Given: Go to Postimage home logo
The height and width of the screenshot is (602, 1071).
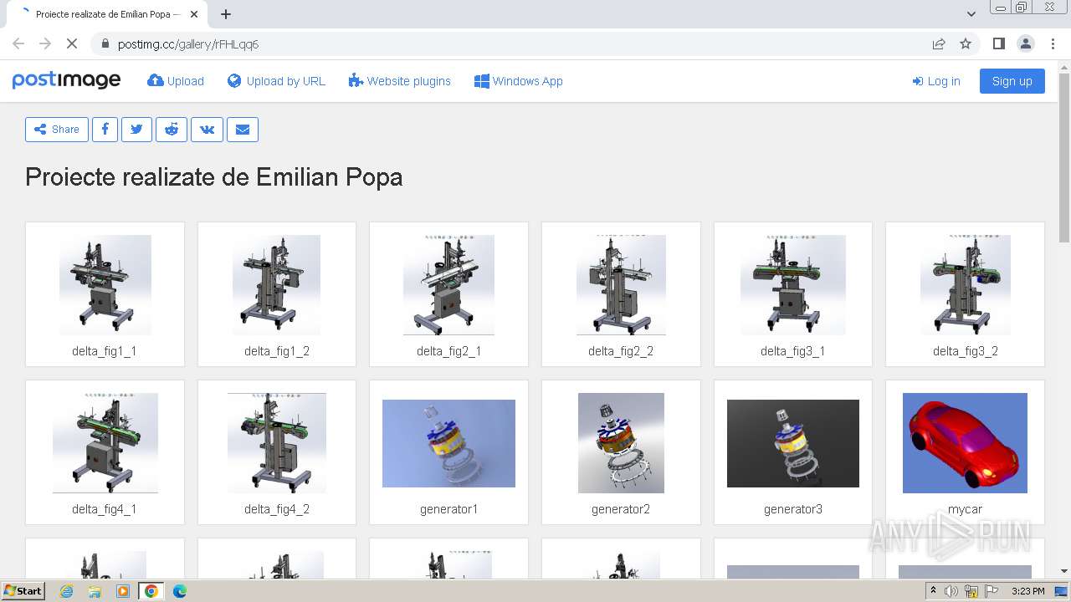Looking at the screenshot, I should pyautogui.click(x=66, y=80).
